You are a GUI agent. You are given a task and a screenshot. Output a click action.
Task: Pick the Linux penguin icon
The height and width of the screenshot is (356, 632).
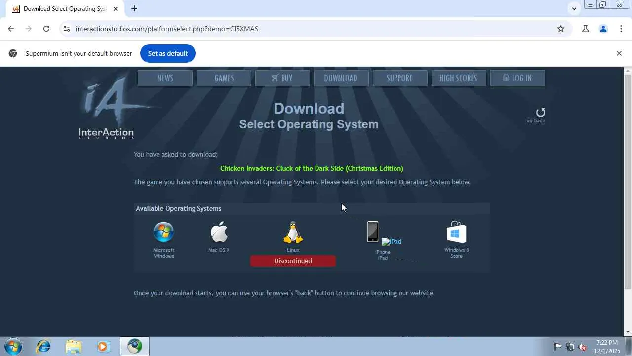[293, 232]
